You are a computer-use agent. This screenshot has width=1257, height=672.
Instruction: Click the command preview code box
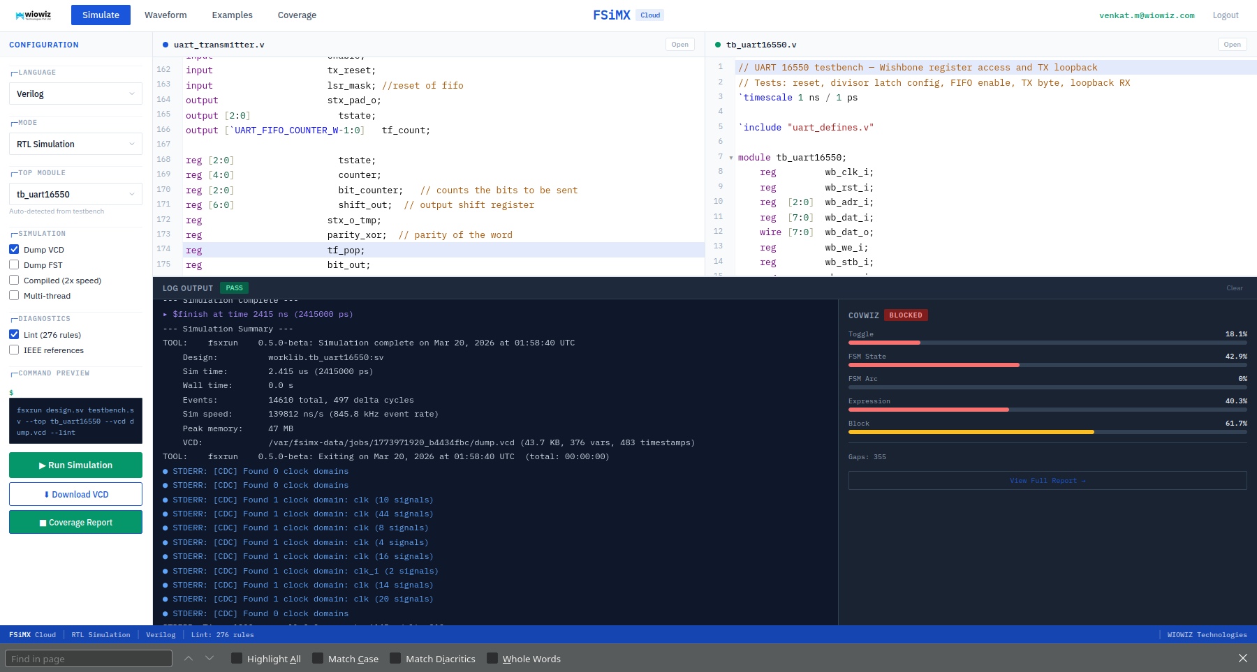coord(75,421)
